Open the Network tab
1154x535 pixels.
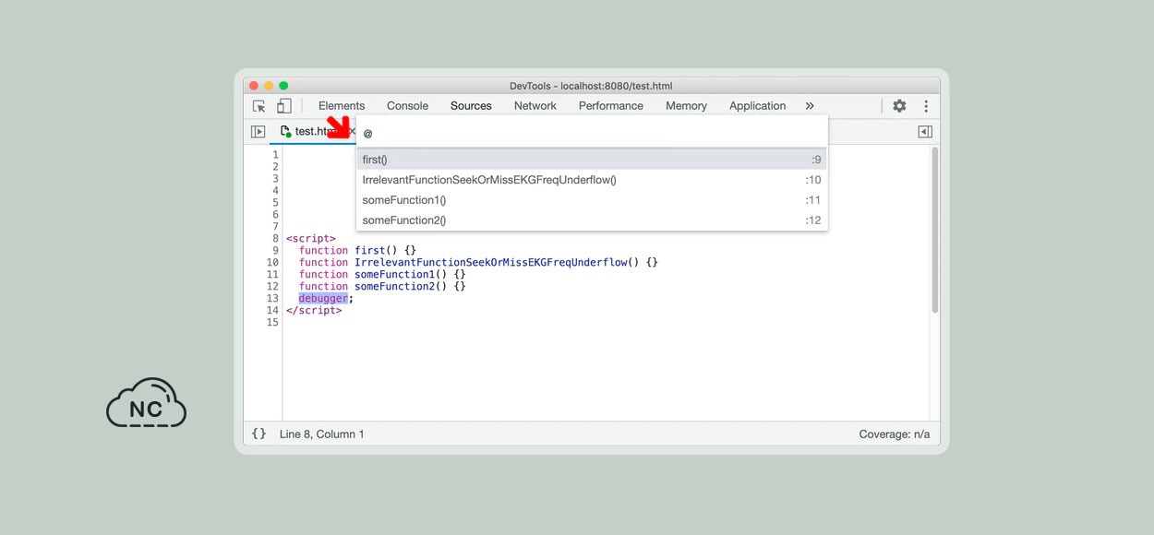535,106
